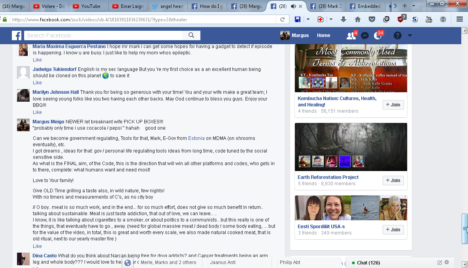
Task: Like Marilyn Johnson Hall's comment
Action: pos(37,112)
